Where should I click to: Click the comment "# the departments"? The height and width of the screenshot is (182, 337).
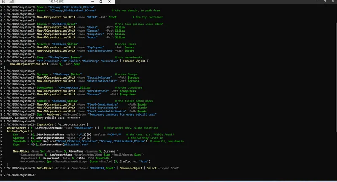128,58
